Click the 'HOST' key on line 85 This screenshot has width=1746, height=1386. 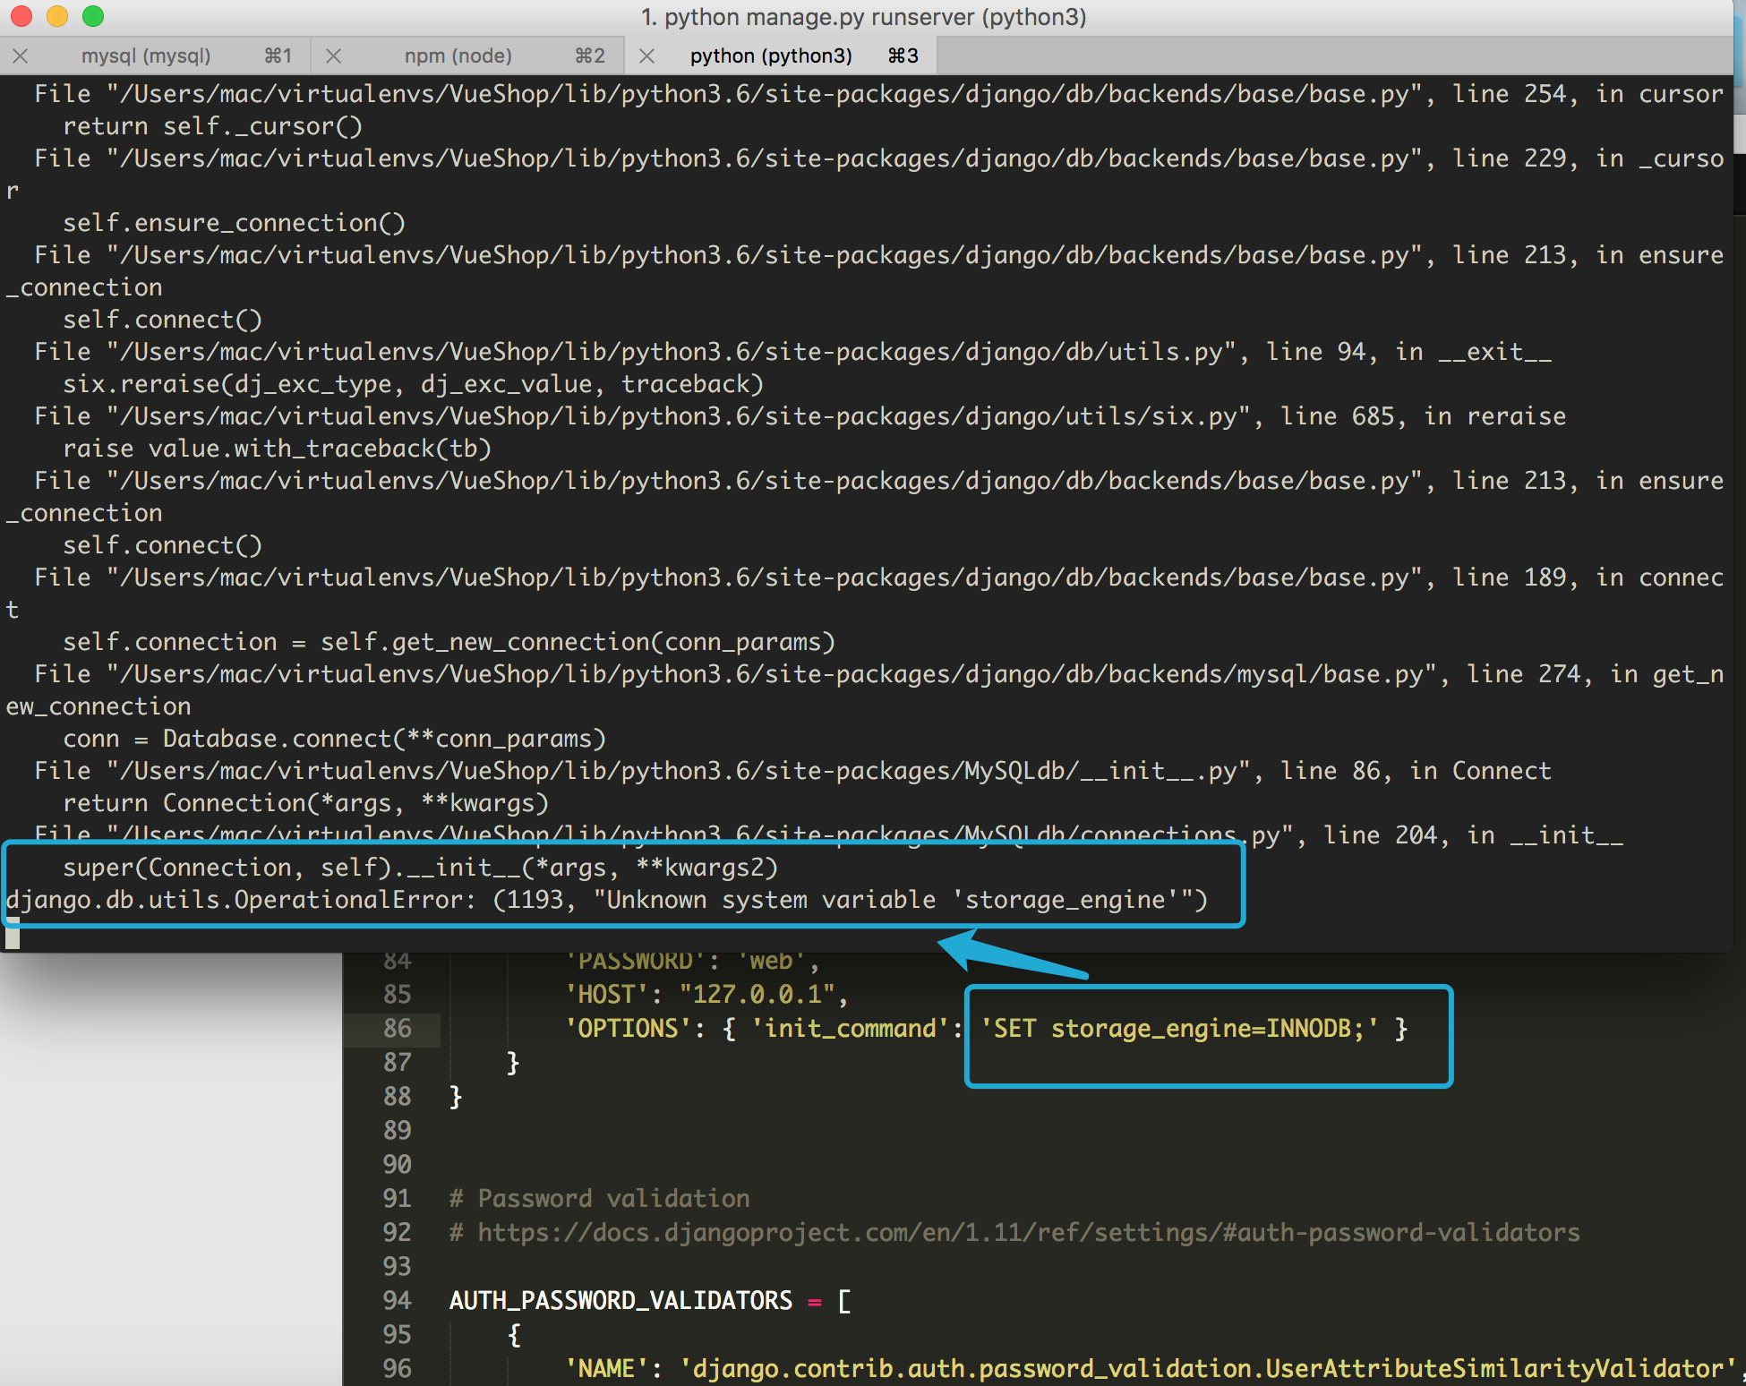point(605,995)
